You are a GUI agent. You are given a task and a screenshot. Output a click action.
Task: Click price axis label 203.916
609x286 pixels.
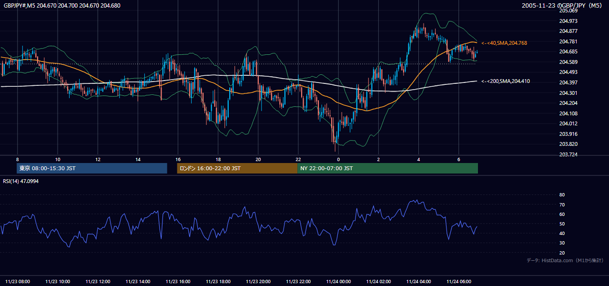coord(568,134)
